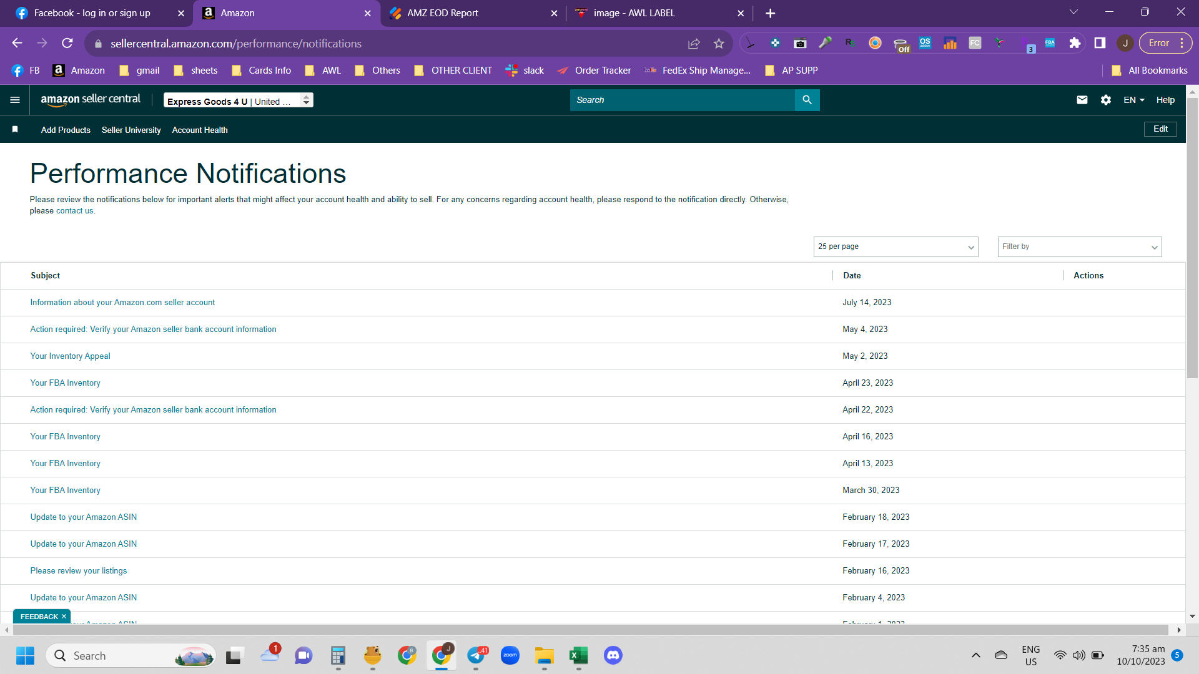Open the Windows Start menu

(25, 655)
